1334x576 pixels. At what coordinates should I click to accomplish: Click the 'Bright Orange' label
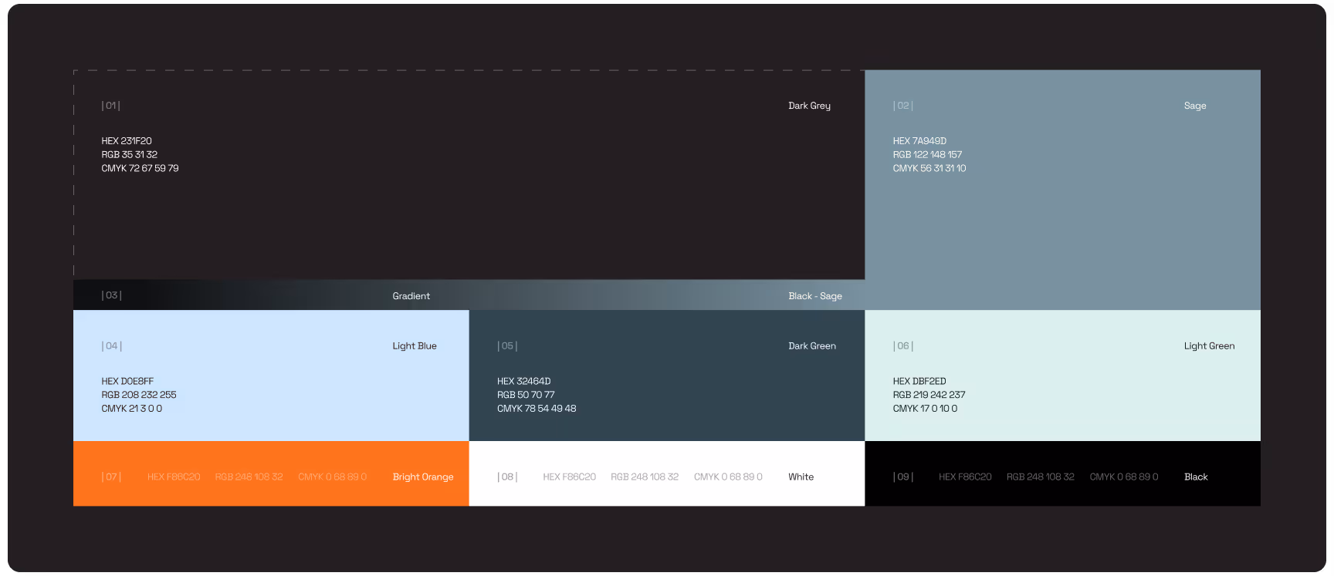click(423, 477)
